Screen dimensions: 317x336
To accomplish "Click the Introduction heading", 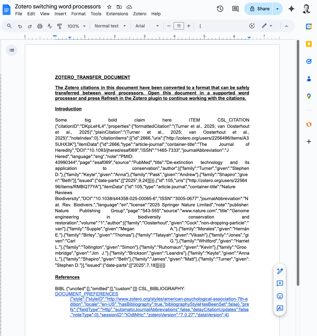I will pos(68,109).
